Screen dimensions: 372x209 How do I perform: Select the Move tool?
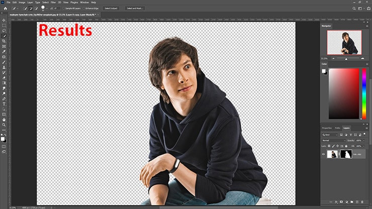[x=4, y=20]
